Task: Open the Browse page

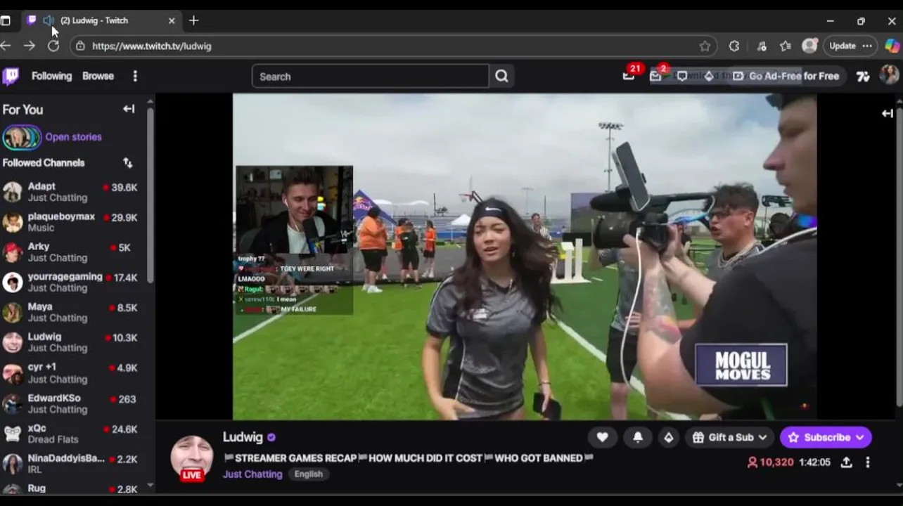Action: tap(98, 76)
